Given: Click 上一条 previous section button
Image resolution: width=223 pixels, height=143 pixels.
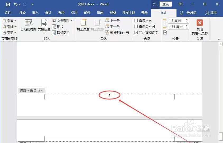Looking at the screenshot, I should point(112,21).
